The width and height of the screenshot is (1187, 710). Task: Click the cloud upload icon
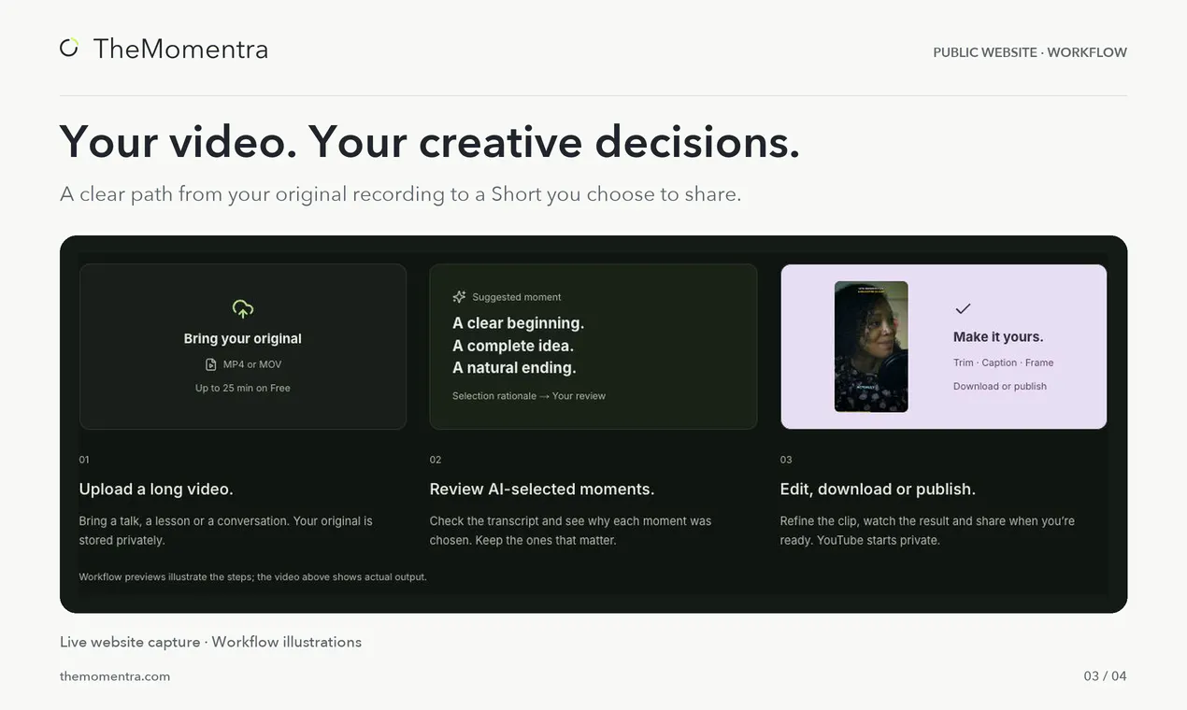pyautogui.click(x=243, y=308)
